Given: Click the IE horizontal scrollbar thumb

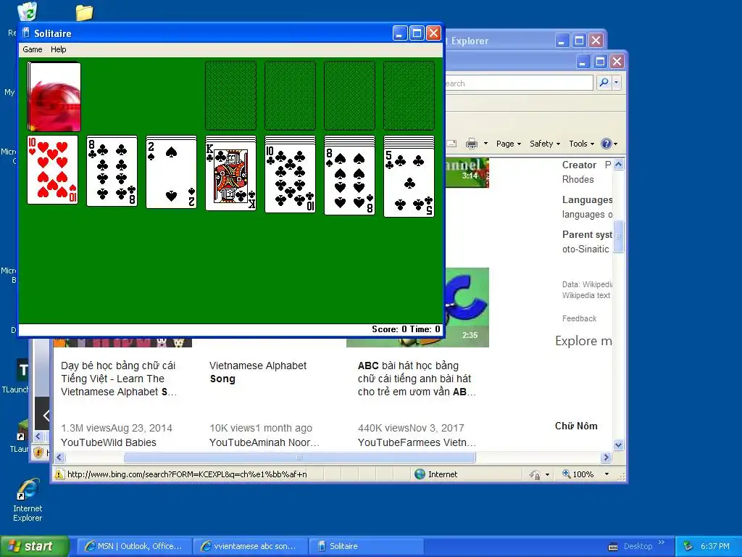Looking at the screenshot, I should tap(299, 457).
